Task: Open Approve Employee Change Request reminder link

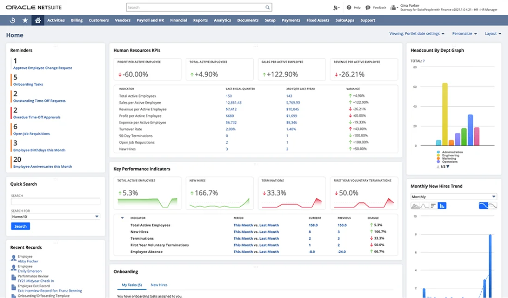Action: 42,68
